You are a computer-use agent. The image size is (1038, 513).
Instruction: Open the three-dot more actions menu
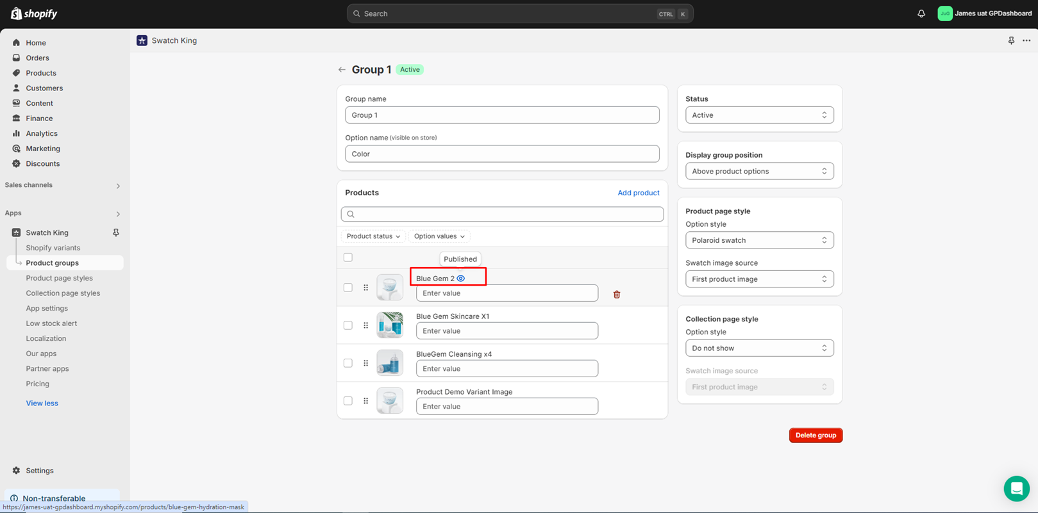(x=1026, y=40)
